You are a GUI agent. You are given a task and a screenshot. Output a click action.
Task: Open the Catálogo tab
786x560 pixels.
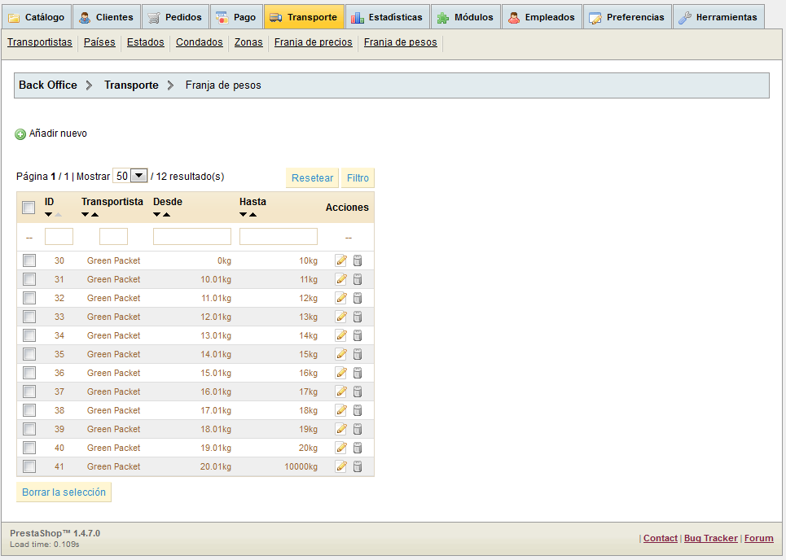[x=37, y=17]
